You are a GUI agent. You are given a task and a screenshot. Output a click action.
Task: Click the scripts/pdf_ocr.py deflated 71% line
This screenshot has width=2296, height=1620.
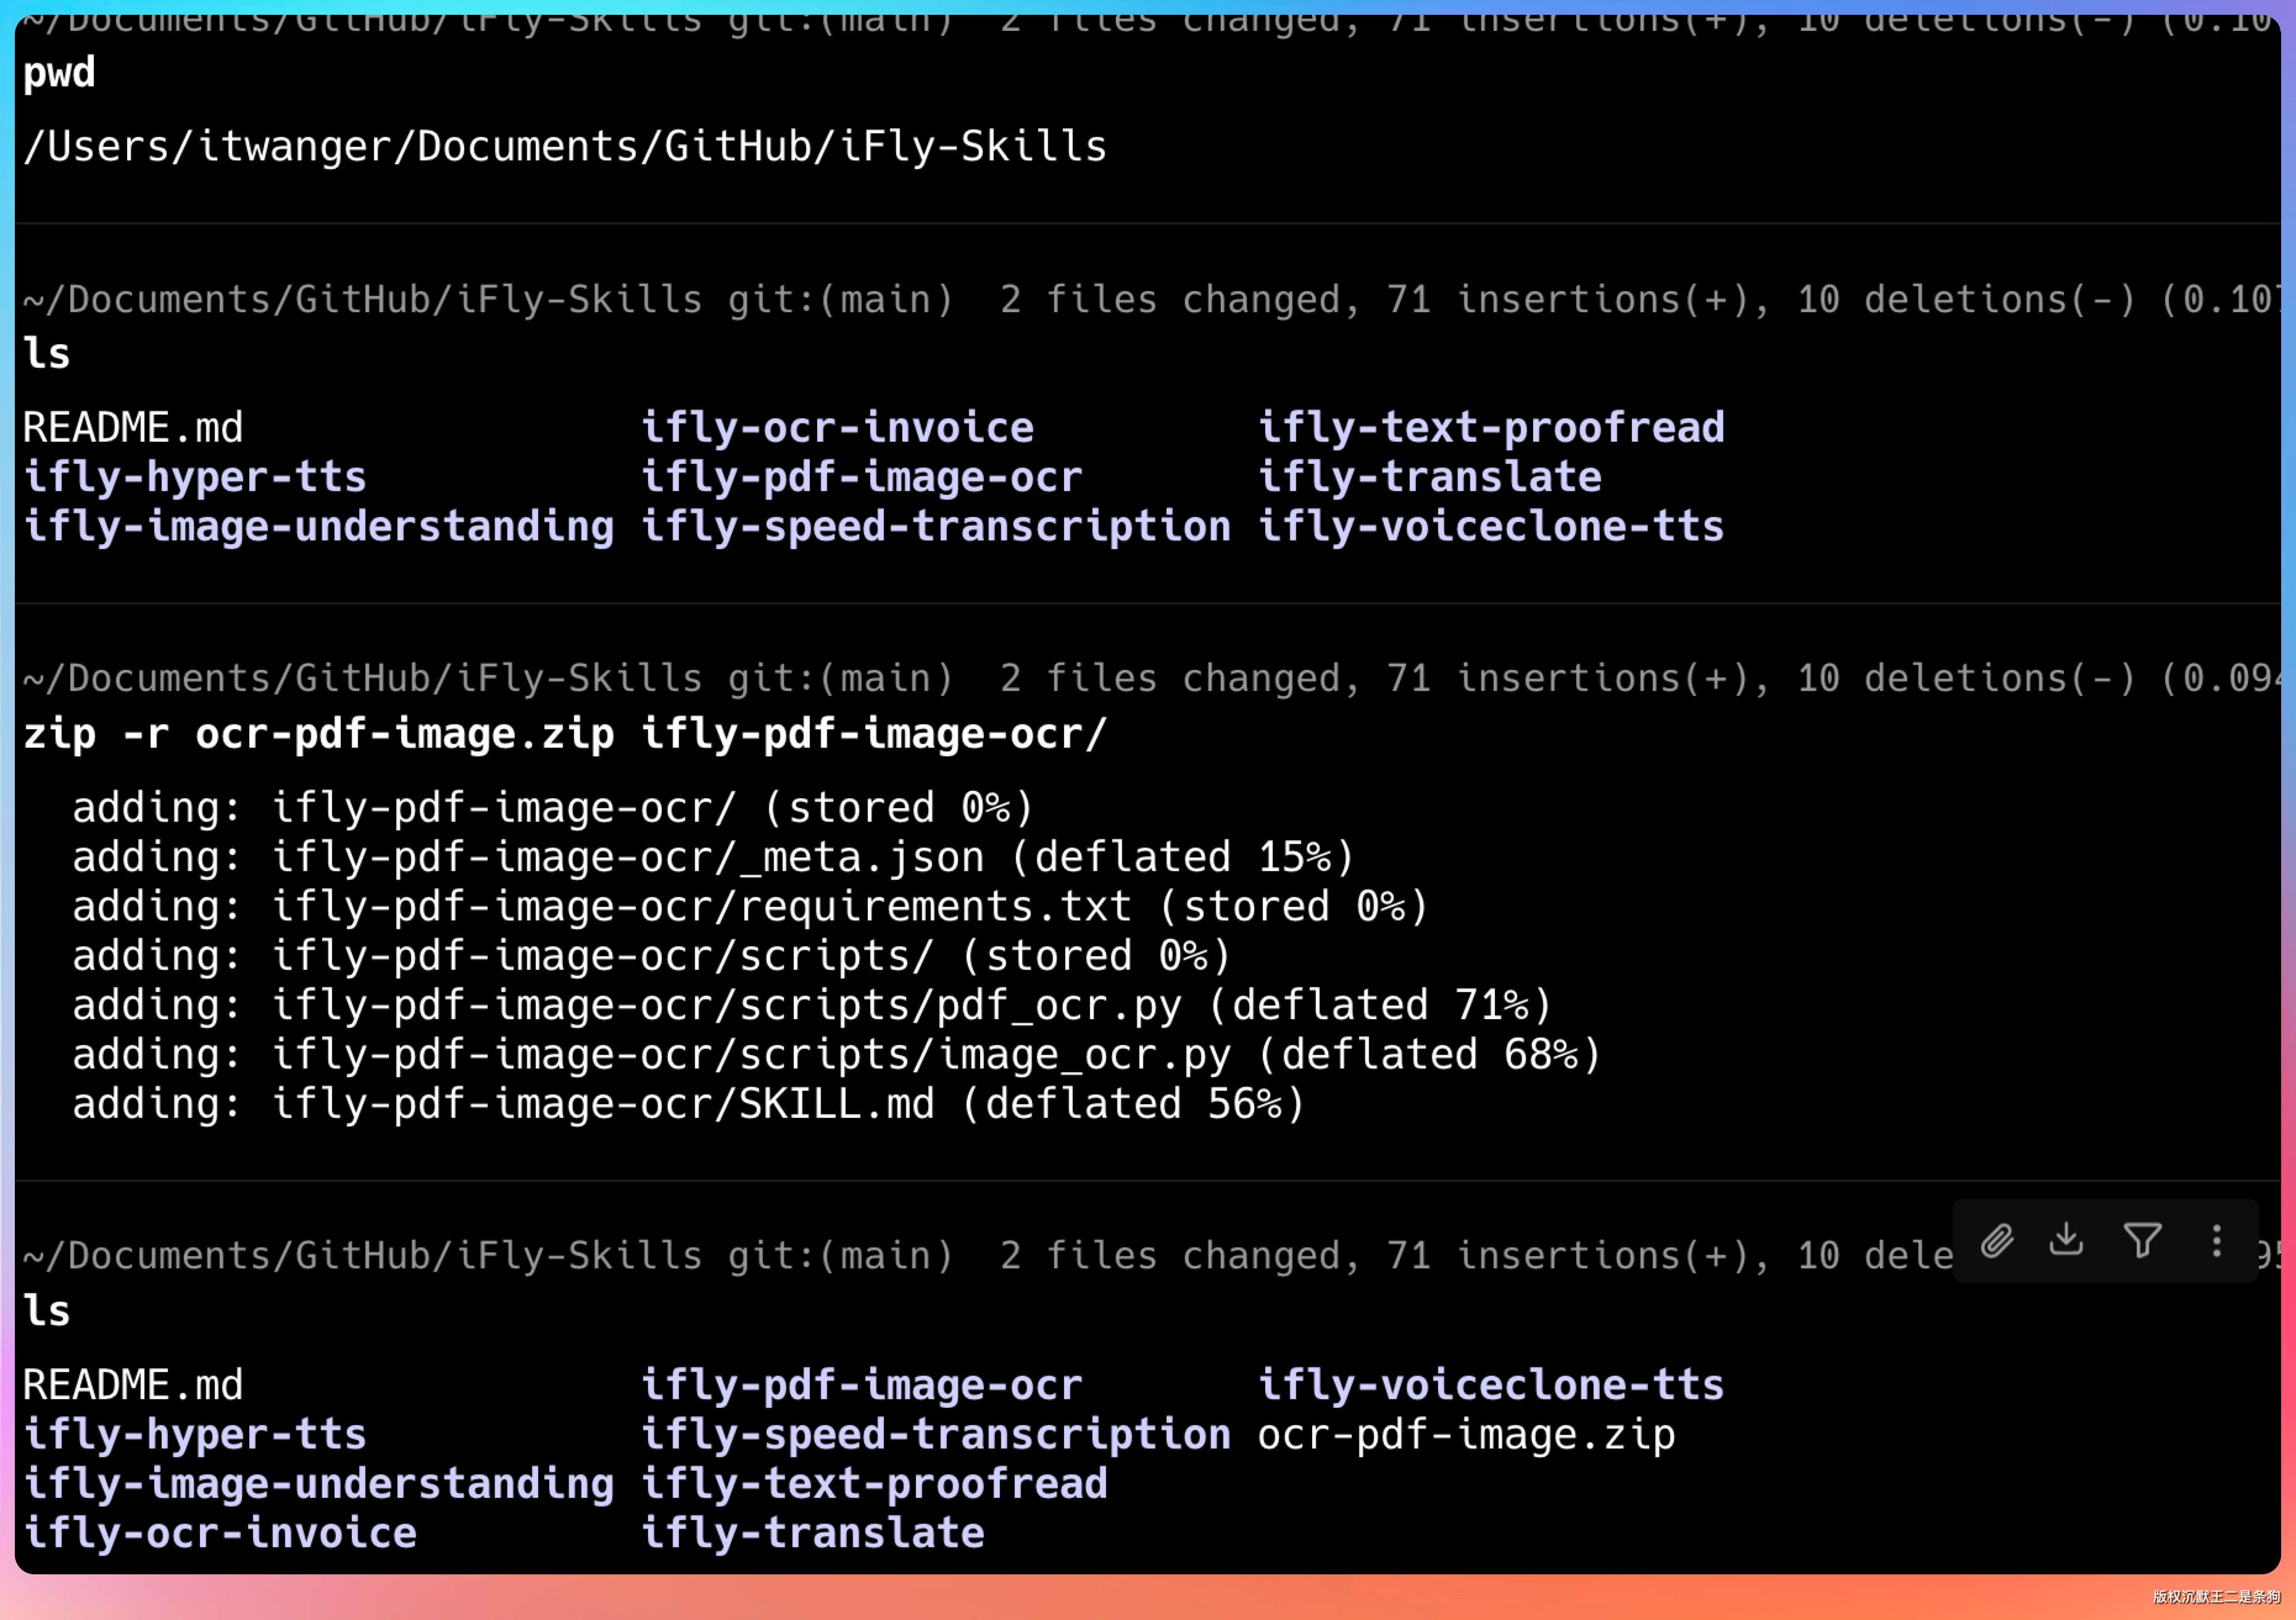810,1006
